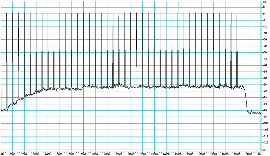This screenshot has height=156, width=270.
Task: Click the 1000 Hz frequency axis label
Action: (x=12, y=154)
